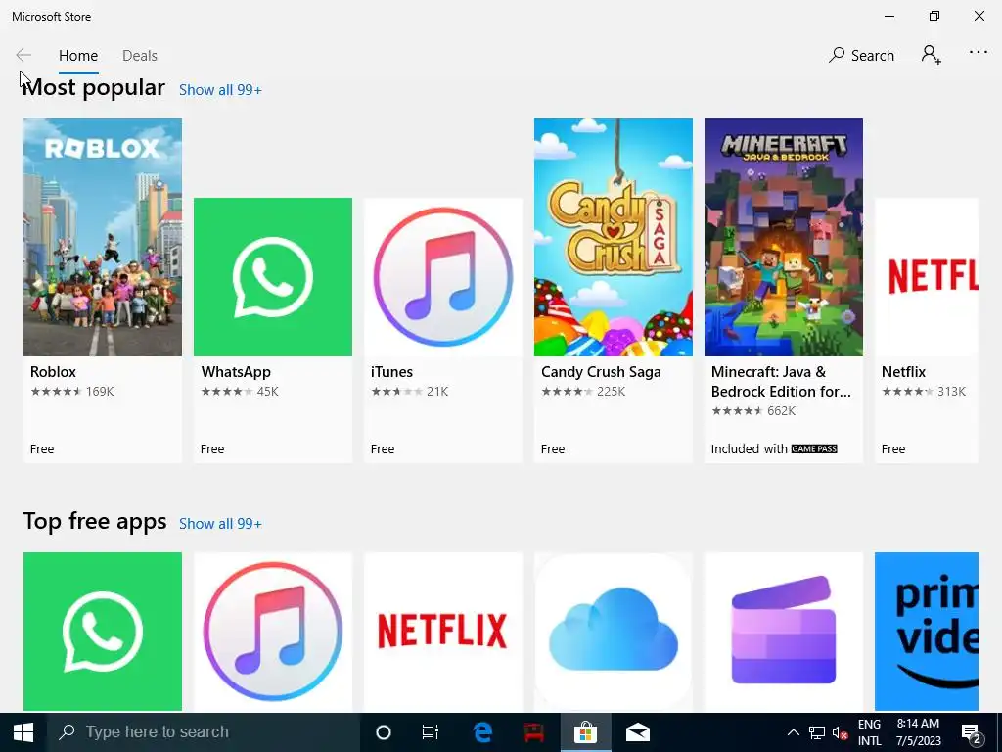Open WhatsApp icon in Top free apps
Screen dimensions: 1002x752
click(102, 632)
